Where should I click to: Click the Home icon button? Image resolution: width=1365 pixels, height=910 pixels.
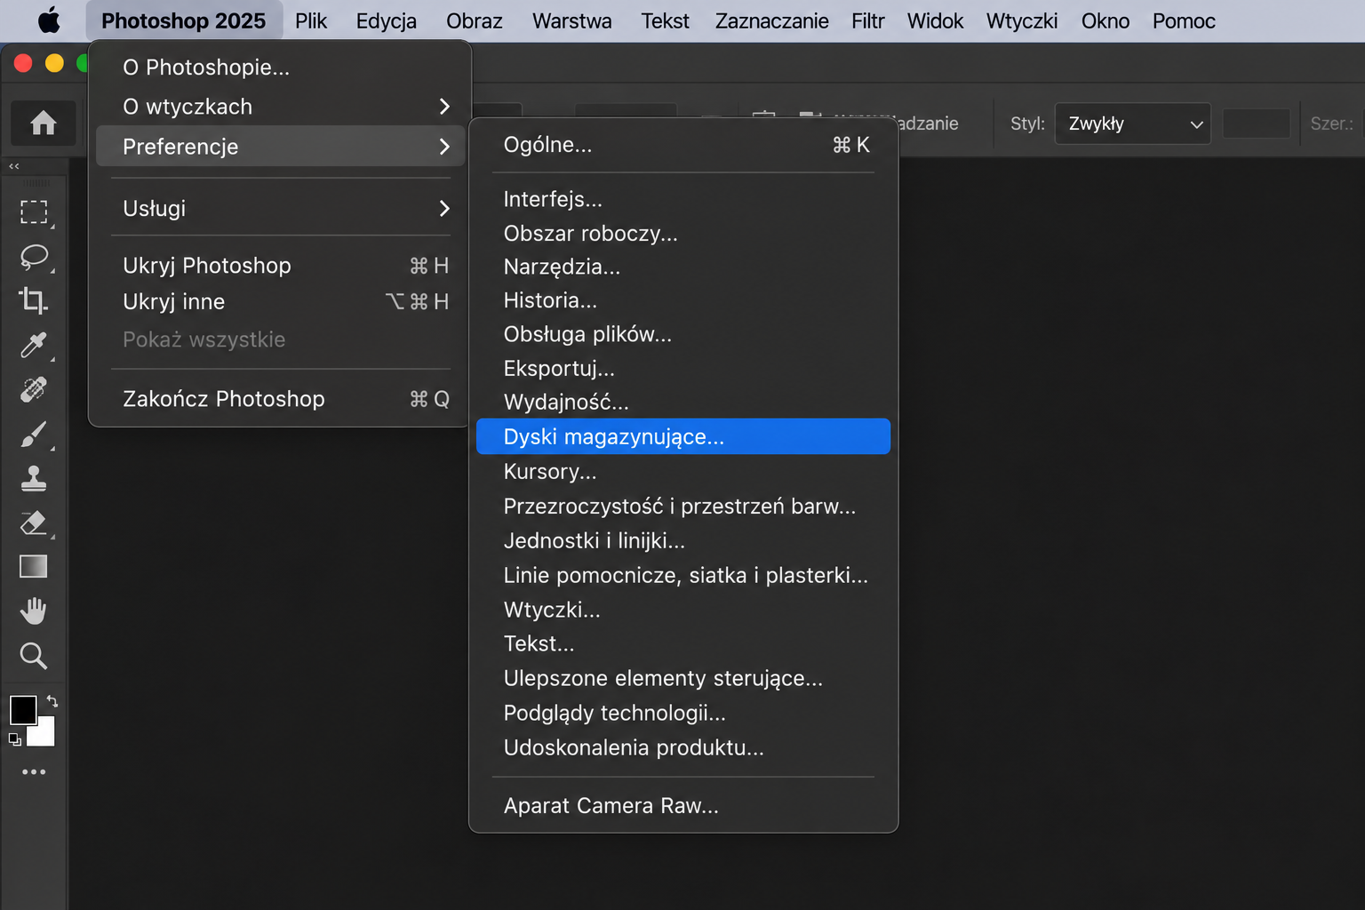click(x=43, y=123)
